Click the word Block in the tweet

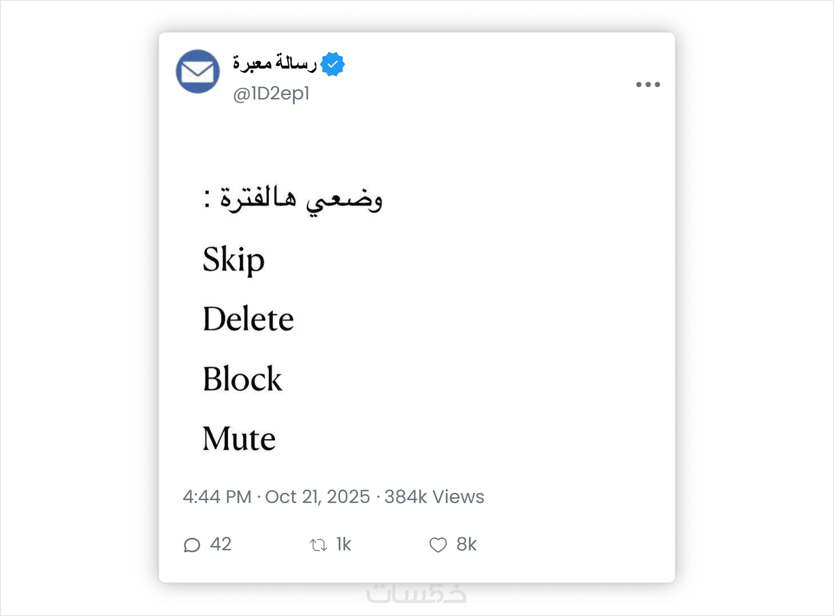point(242,379)
